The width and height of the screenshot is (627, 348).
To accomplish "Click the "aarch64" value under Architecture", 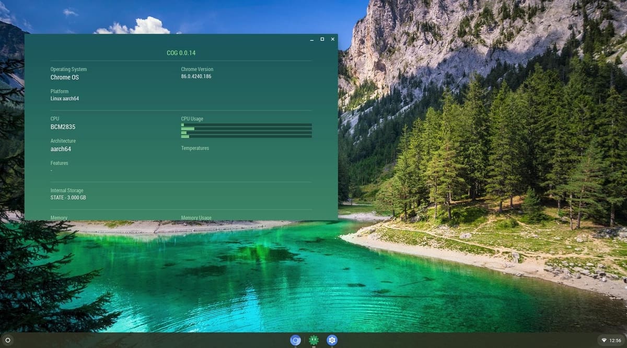I will pos(61,149).
